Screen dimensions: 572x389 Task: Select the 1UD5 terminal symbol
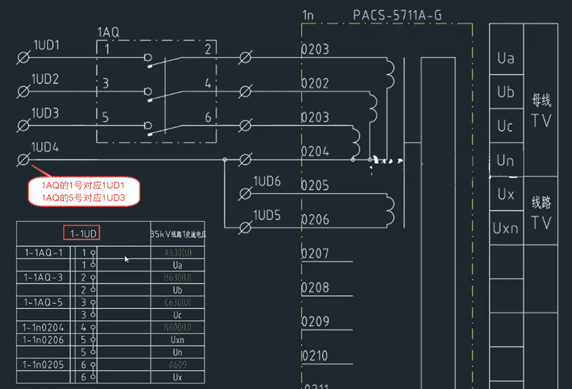pyautogui.click(x=245, y=227)
